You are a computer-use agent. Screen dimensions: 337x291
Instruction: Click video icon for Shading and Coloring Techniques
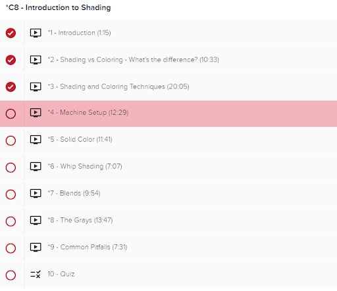(x=36, y=87)
